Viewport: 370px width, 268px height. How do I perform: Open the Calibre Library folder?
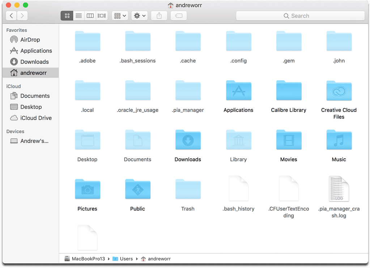[x=288, y=90]
